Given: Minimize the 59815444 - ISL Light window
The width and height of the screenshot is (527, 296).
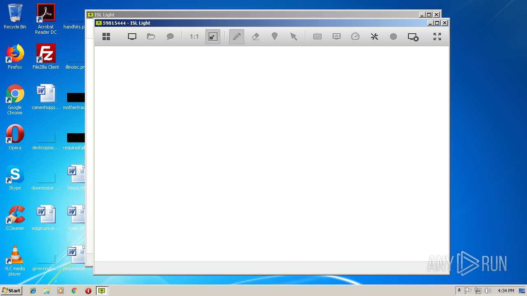Looking at the screenshot, I should [x=431, y=23].
